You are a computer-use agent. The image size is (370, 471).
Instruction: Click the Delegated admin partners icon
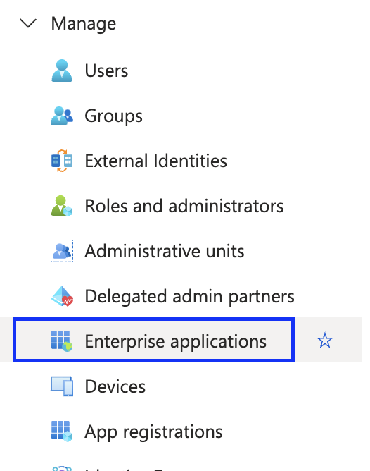coord(62,296)
